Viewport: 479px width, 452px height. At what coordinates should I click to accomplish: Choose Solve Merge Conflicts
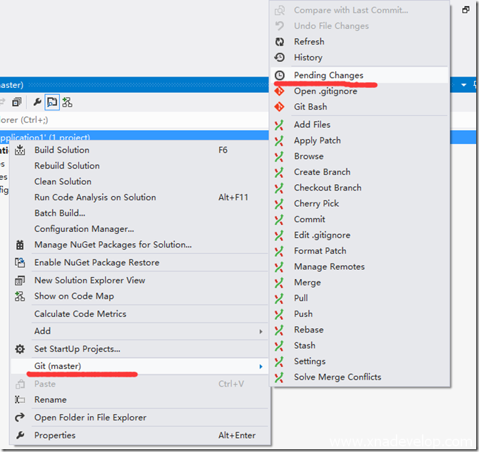tap(337, 377)
